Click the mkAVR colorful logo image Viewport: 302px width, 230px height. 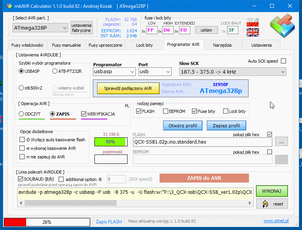click(282, 26)
